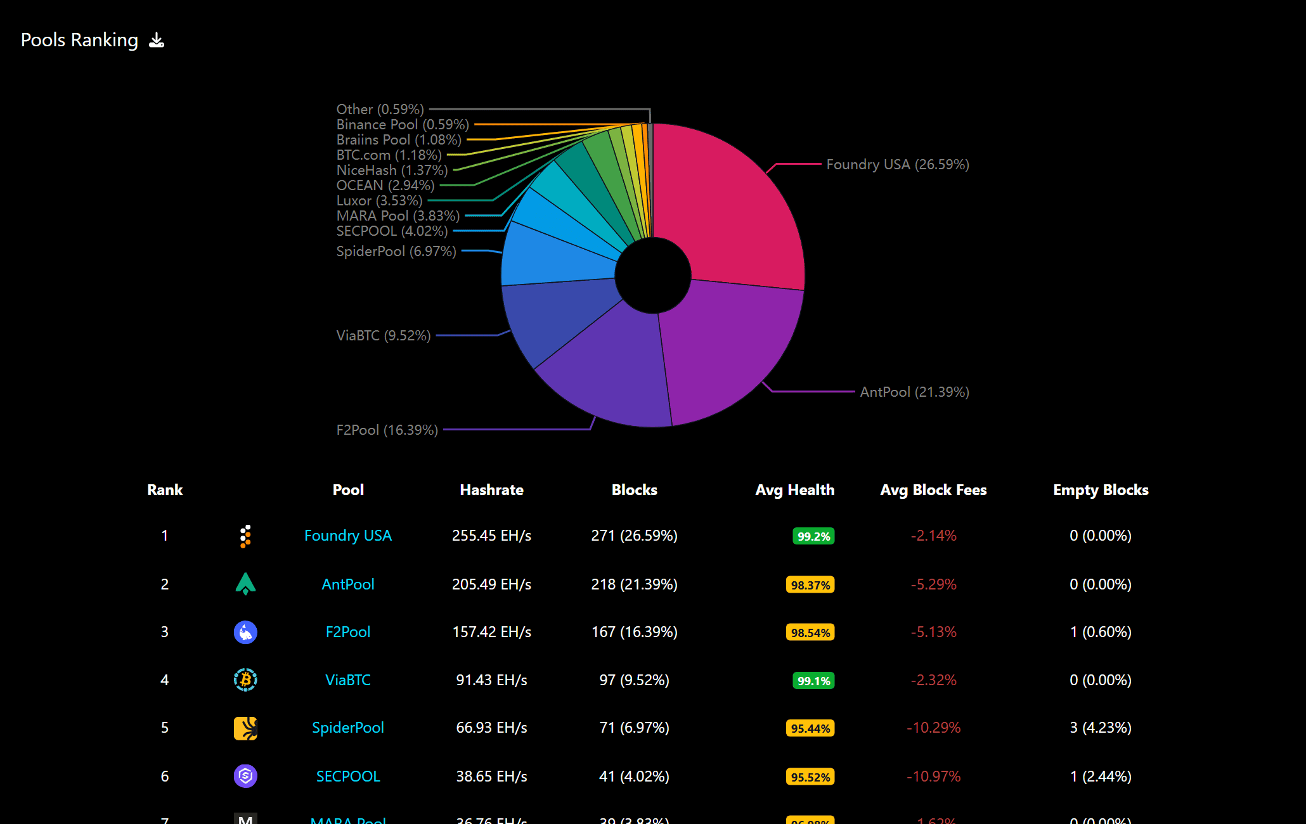Click the Empty Blocks column header
This screenshot has height=824, width=1306.
coord(1101,490)
